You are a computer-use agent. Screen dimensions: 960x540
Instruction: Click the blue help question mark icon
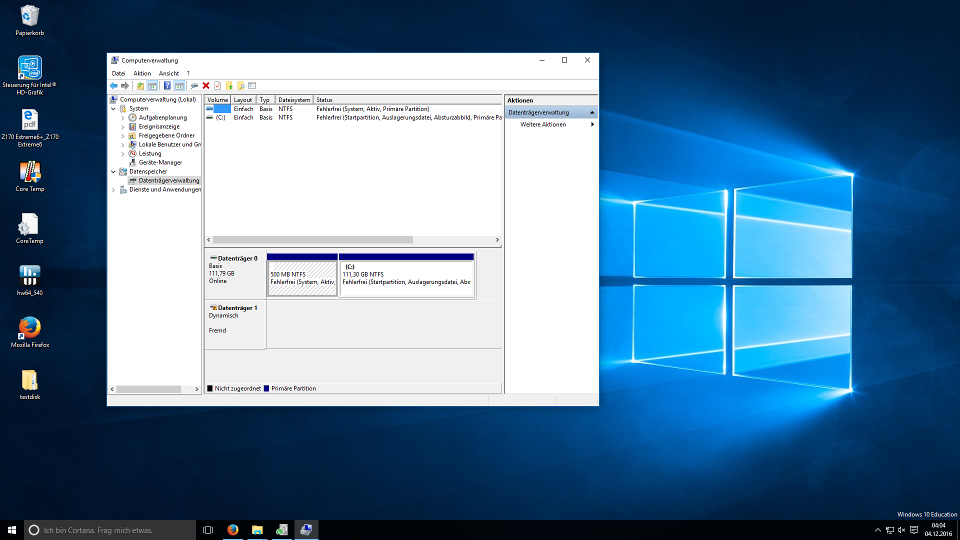tap(167, 86)
